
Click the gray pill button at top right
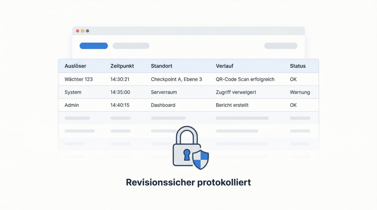coord(281,46)
